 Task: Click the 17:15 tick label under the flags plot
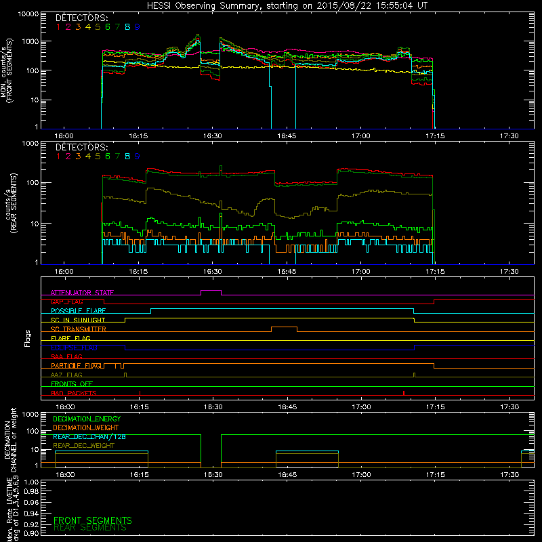pos(436,407)
